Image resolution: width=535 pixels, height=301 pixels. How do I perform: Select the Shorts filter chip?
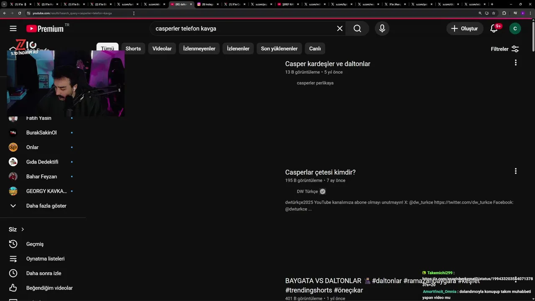[x=133, y=48]
